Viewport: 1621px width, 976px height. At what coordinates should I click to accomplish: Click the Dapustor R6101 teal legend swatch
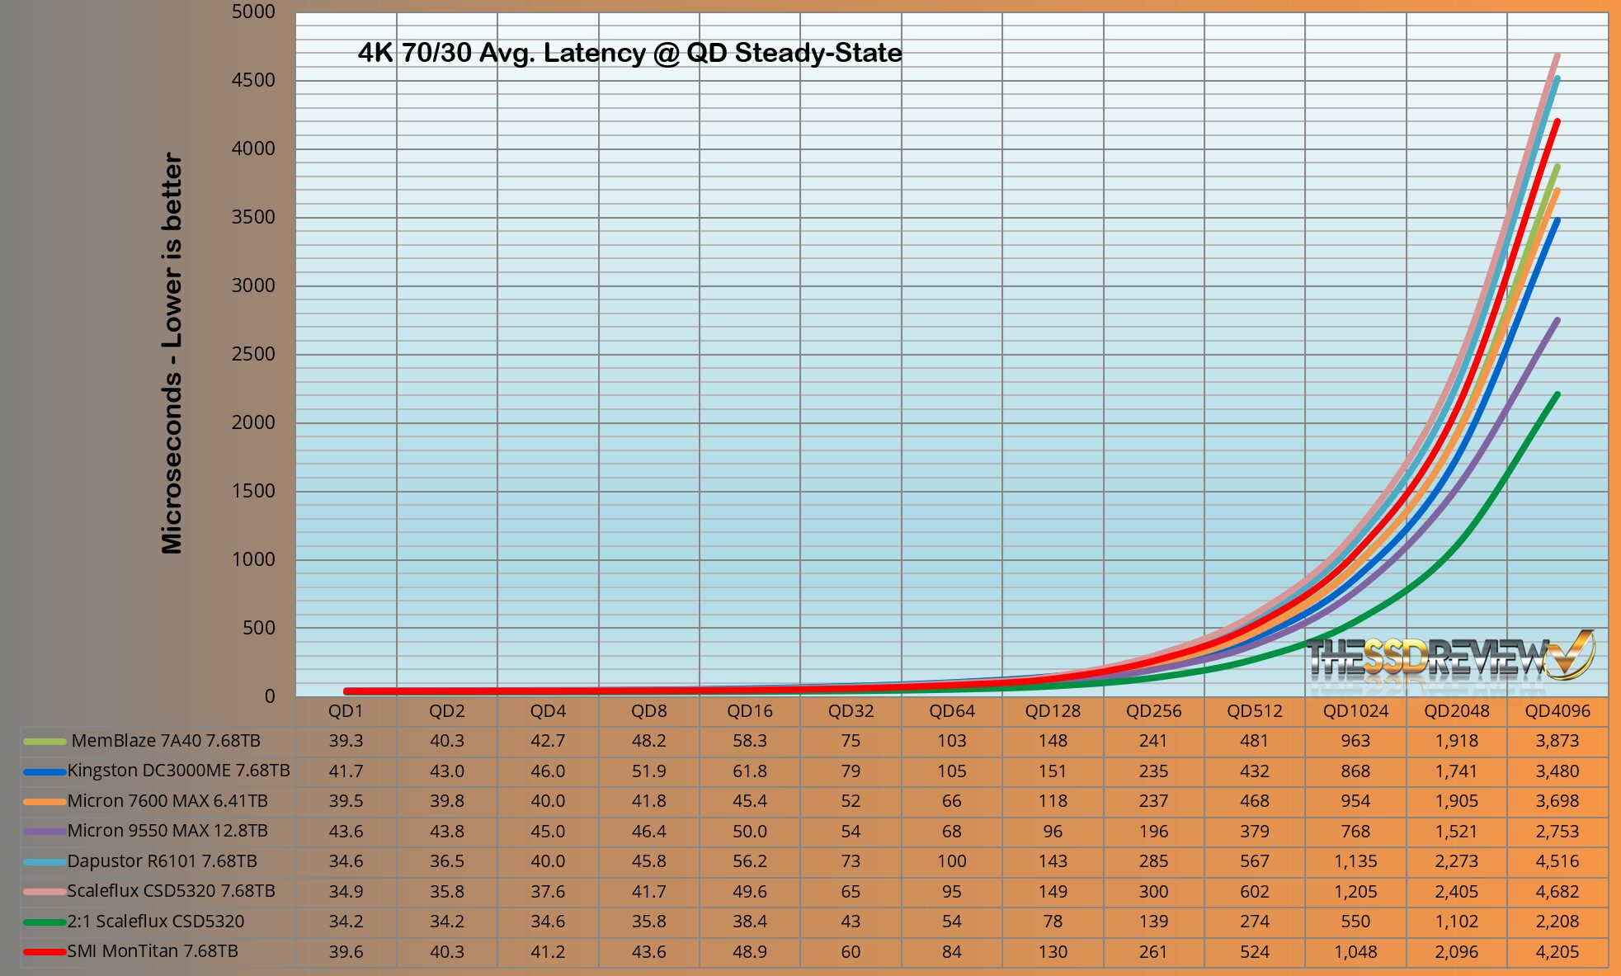(x=45, y=862)
